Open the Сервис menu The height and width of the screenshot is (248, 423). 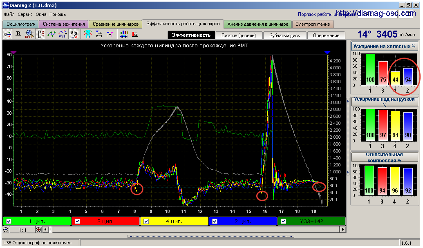tap(25, 14)
